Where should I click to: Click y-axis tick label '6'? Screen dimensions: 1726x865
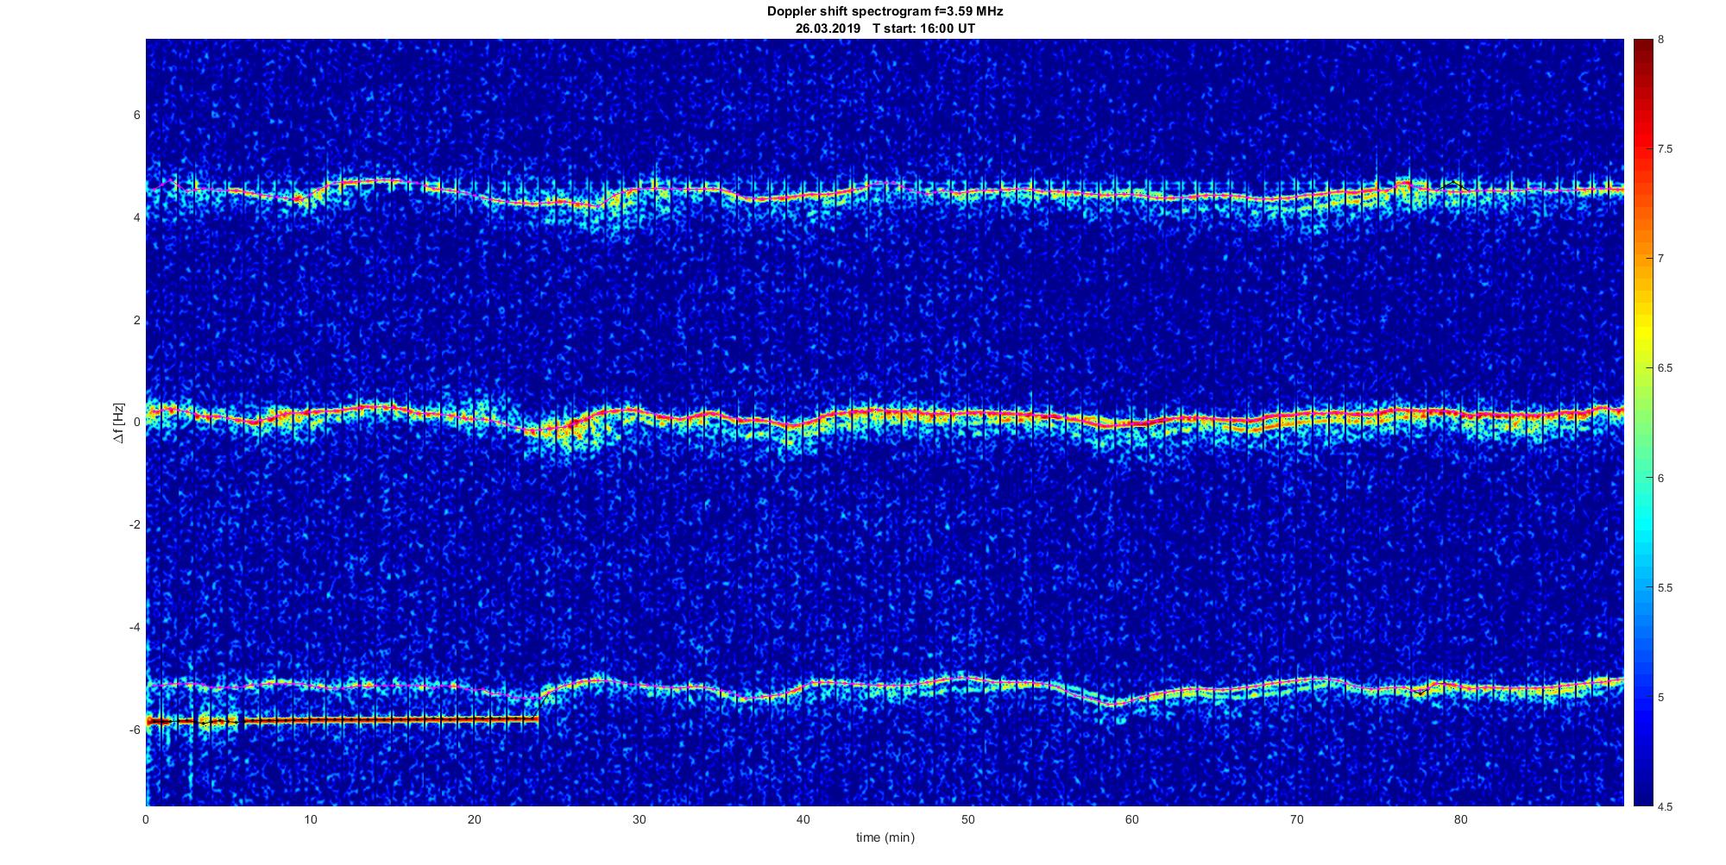tap(136, 116)
